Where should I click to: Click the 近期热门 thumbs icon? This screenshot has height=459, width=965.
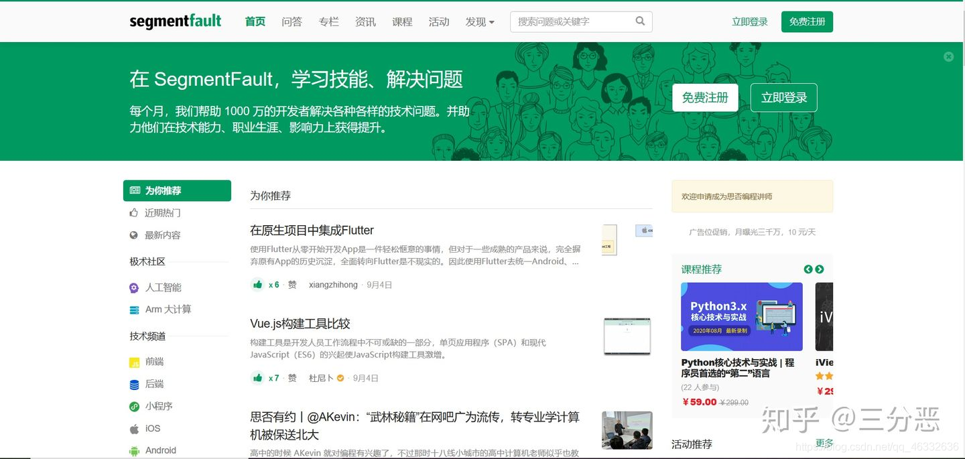[x=133, y=212]
